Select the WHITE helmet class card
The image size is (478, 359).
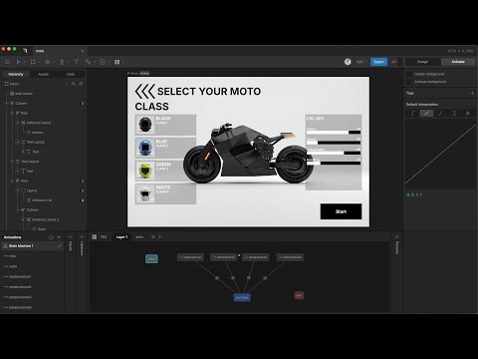point(165,193)
